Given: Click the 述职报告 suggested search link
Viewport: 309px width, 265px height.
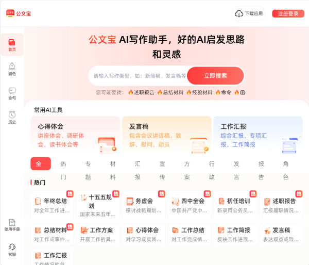Looking at the screenshot, I should click(x=141, y=92).
